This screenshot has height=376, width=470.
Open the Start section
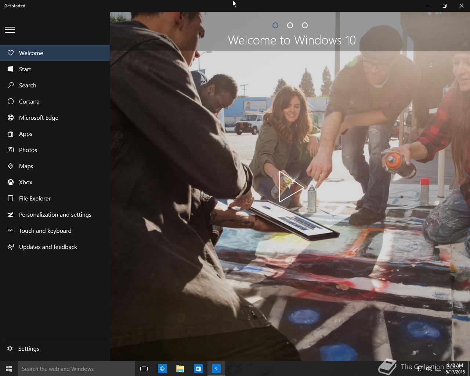pos(55,69)
